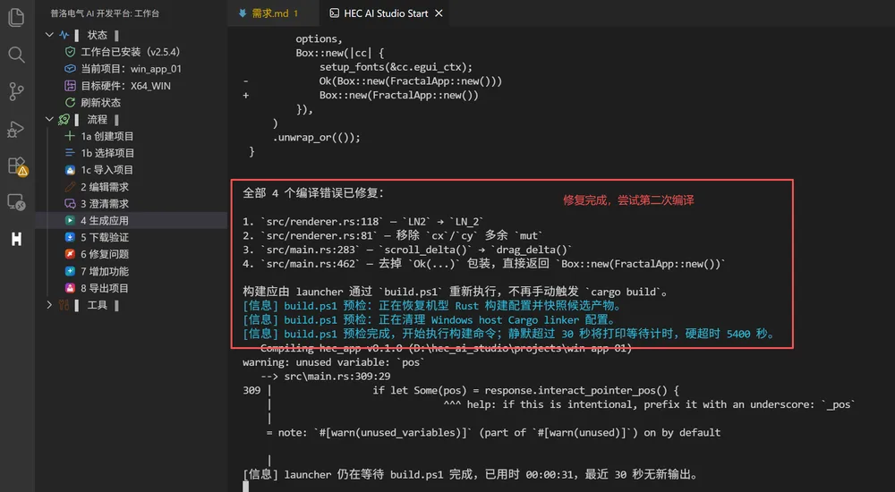Click the launcher 仍在等待 build.ps1 status line

470,474
